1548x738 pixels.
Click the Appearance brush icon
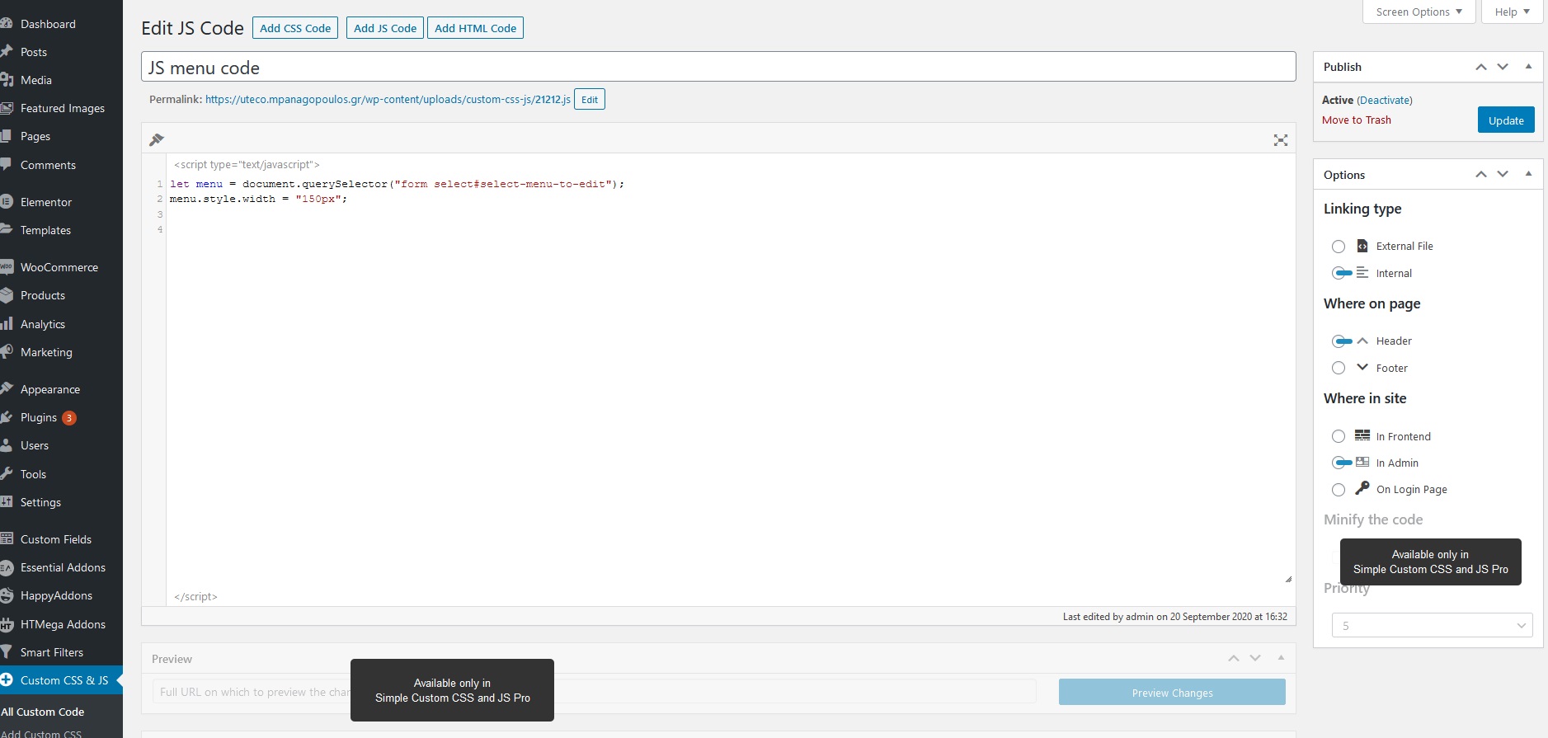(7, 389)
